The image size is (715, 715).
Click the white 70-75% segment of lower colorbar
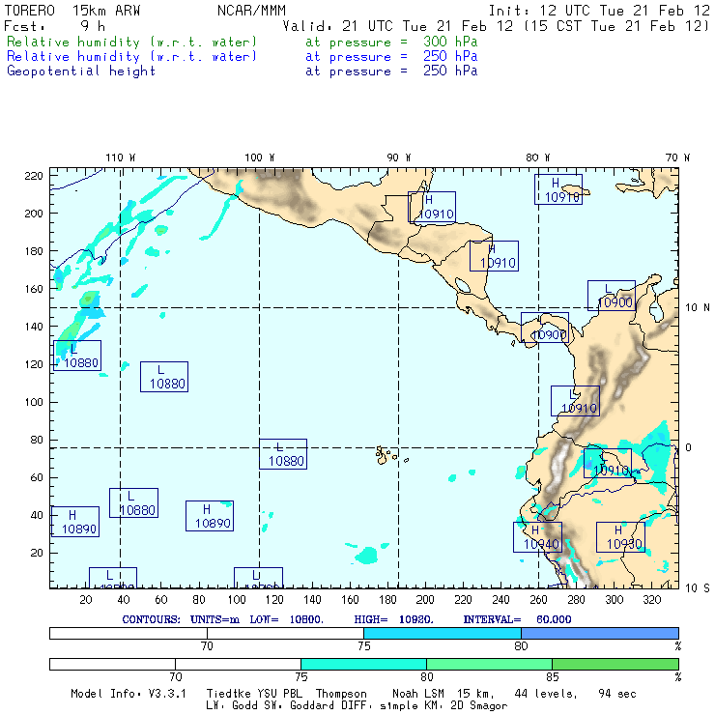pos(238,664)
